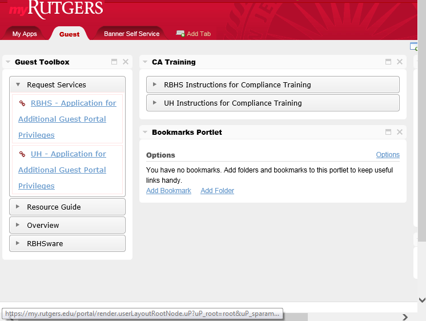The width and height of the screenshot is (426, 321).
Task: Collapse the CA Training portlet arrow
Action: (145, 62)
